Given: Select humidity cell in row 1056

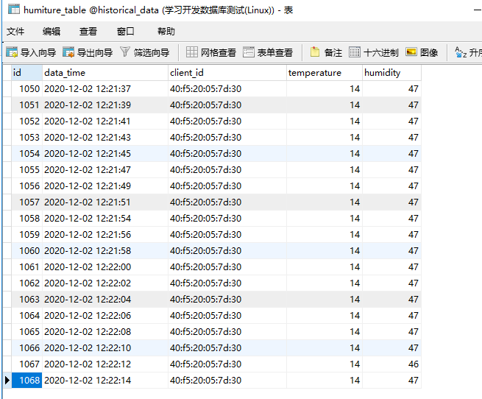Looking at the screenshot, I should [391, 186].
